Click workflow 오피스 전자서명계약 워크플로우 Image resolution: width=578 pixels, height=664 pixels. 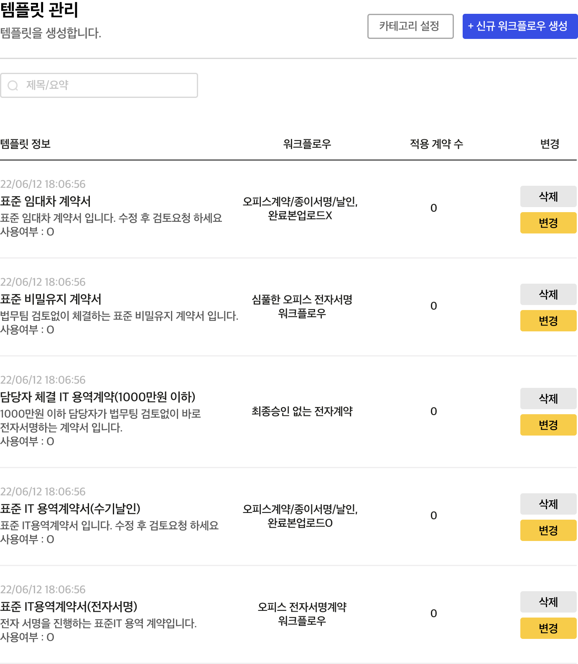302,614
